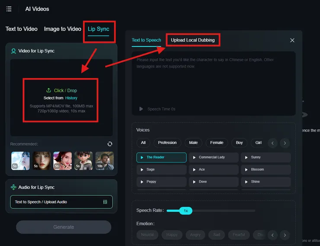The width and height of the screenshot is (320, 246).
Task: Open the hamburger menu beside AI Videos
Action: click(9, 9)
